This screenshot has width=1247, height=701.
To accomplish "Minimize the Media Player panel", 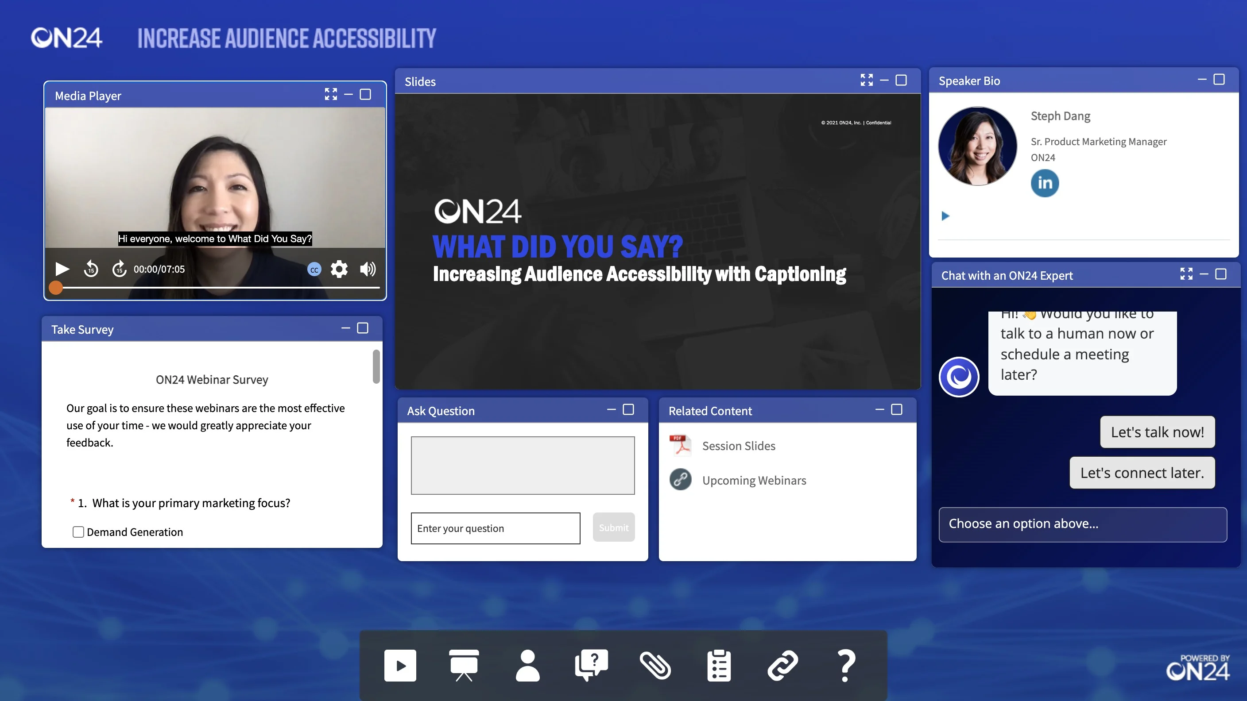I will coord(349,94).
